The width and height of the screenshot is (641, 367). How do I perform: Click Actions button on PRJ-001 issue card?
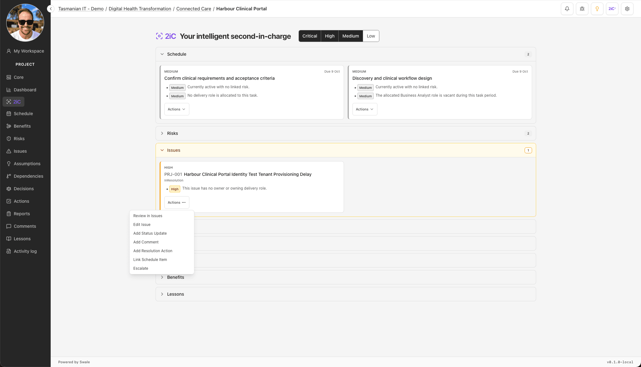click(177, 202)
